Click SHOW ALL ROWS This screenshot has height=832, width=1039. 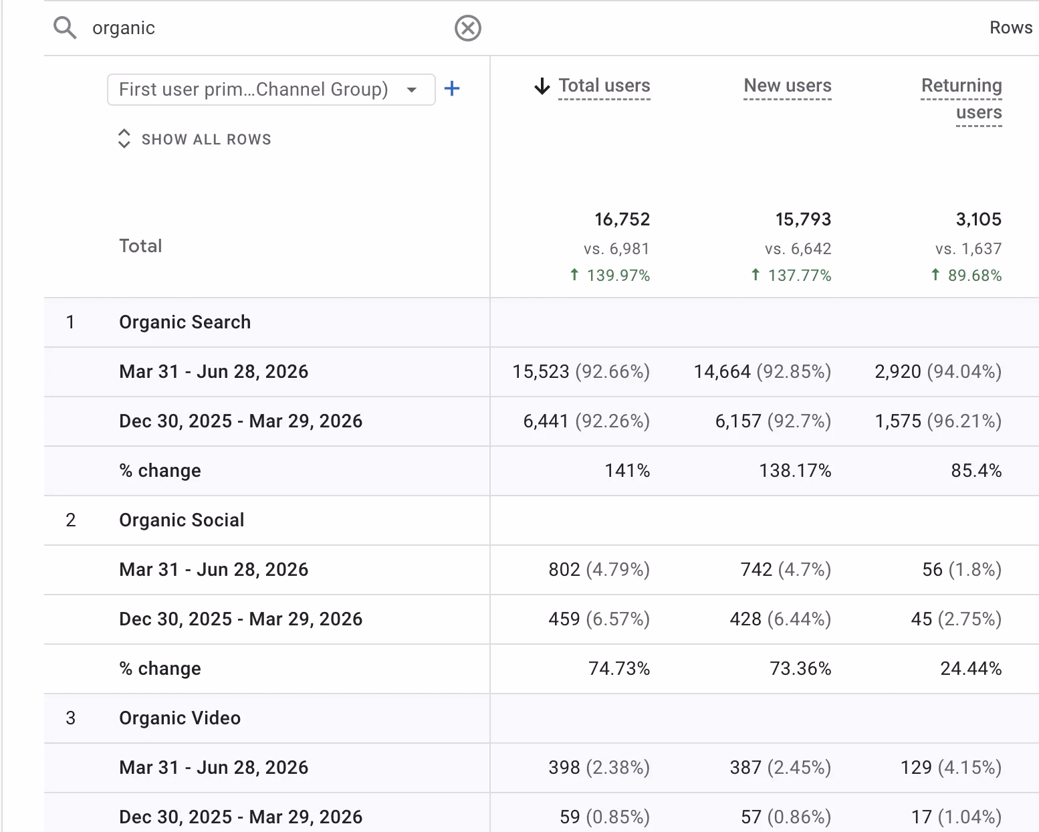tap(206, 139)
